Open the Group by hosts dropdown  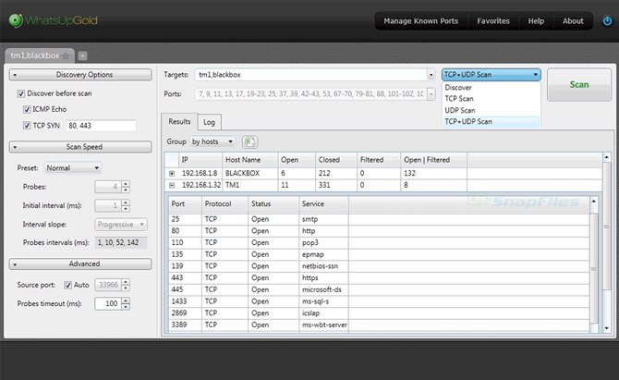212,141
